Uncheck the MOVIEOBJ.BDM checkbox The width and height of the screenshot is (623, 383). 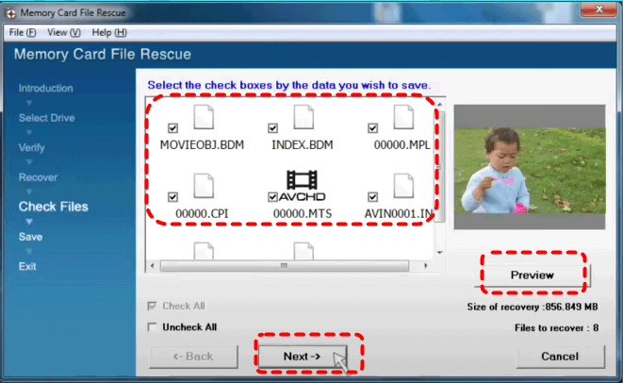point(172,128)
